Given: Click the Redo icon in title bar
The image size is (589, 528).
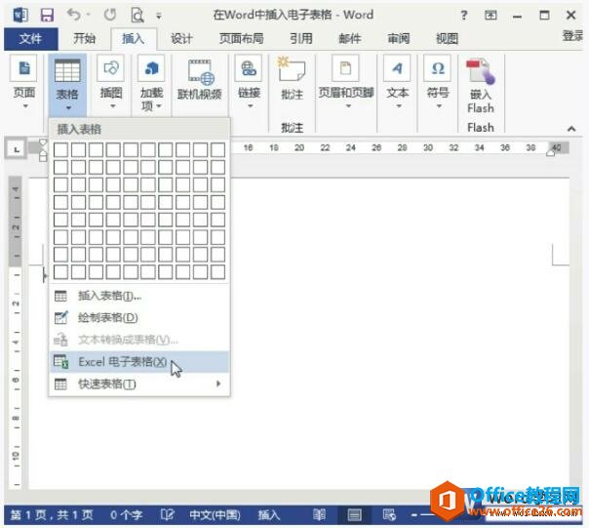Looking at the screenshot, I should click(x=110, y=15).
